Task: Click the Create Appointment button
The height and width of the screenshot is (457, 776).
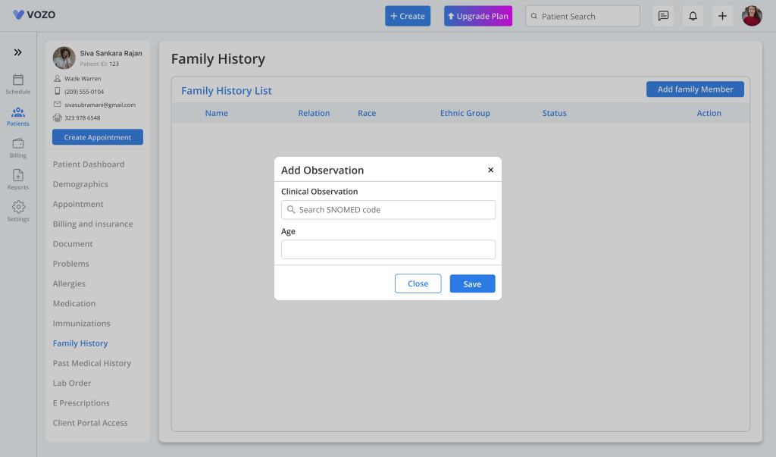Action: pyautogui.click(x=98, y=137)
